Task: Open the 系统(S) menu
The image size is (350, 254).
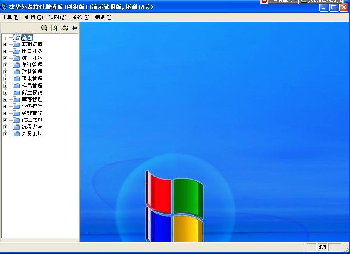Action: point(81,17)
